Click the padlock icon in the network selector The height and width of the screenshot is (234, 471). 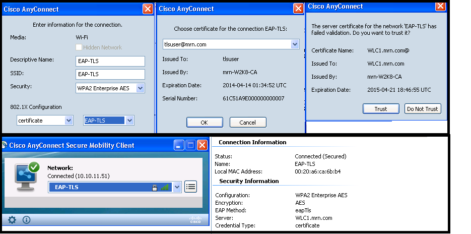(x=155, y=187)
